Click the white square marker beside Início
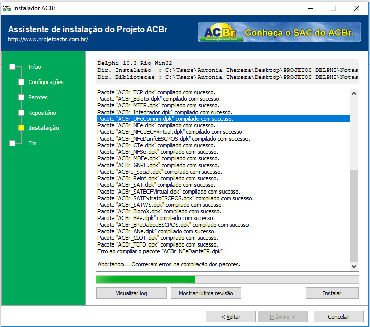The width and height of the screenshot is (370, 327). [12, 67]
